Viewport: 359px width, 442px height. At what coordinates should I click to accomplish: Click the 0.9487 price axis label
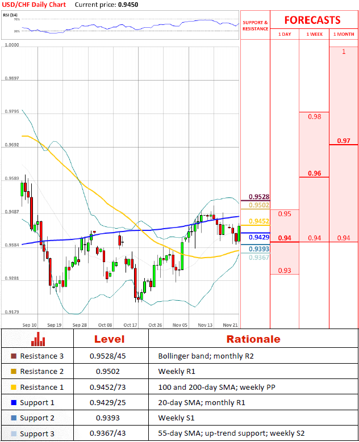(x=12, y=212)
